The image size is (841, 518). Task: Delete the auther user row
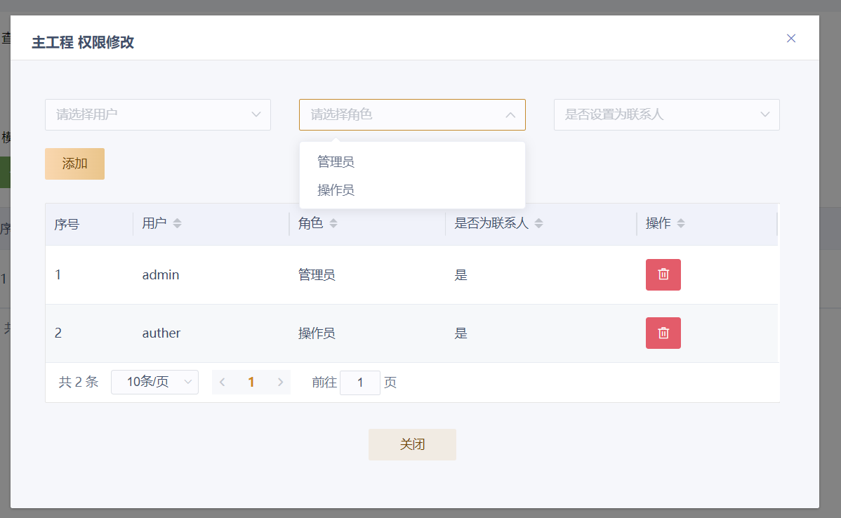[x=663, y=333]
